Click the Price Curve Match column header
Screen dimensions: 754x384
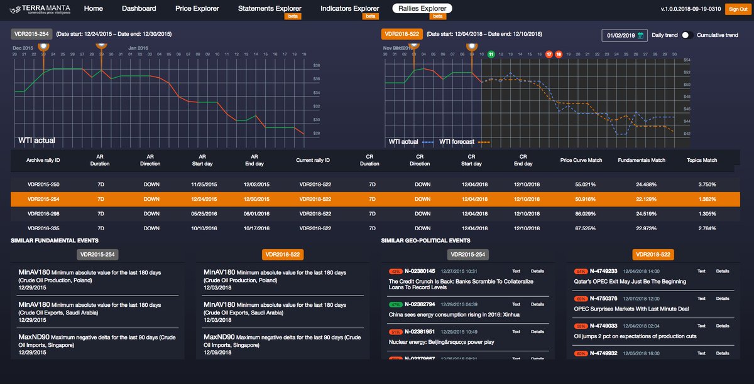(581, 161)
